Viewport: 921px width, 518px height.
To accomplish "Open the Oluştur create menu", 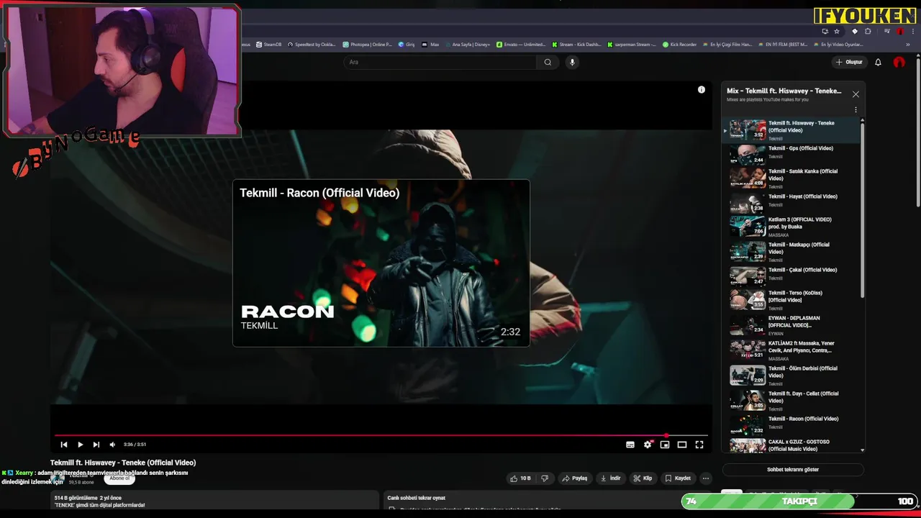I will (849, 63).
